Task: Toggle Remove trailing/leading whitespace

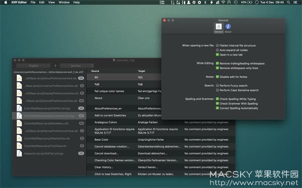Action: (217, 63)
